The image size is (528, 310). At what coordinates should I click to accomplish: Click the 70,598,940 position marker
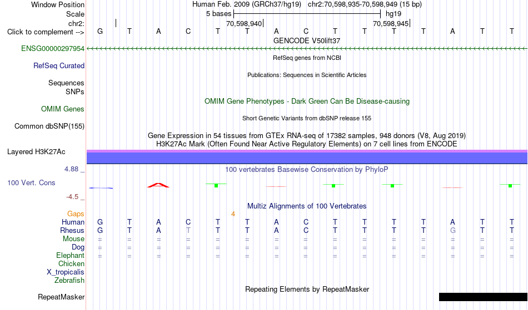[245, 23]
